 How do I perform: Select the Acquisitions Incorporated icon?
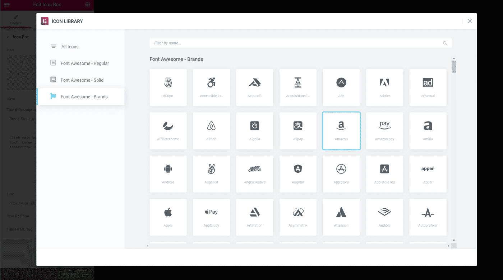[298, 87]
